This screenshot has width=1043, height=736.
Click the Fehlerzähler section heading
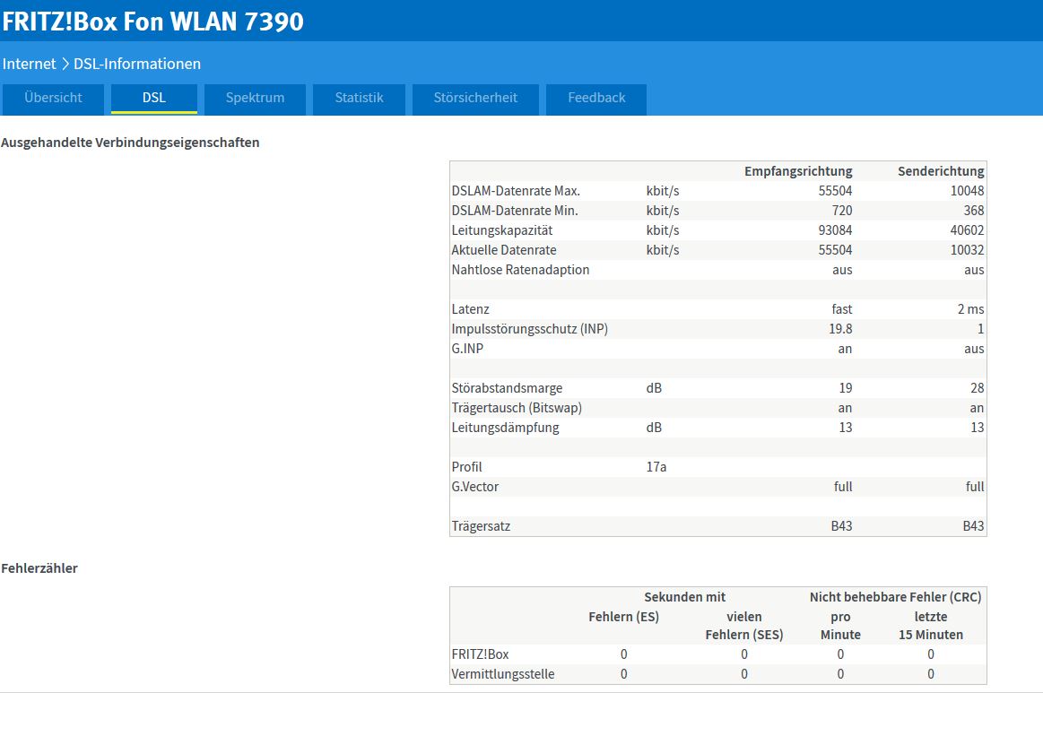point(39,568)
